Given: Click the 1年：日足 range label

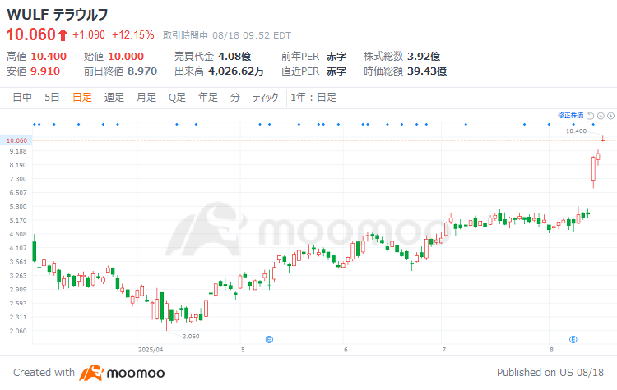Looking at the screenshot, I should [x=313, y=98].
